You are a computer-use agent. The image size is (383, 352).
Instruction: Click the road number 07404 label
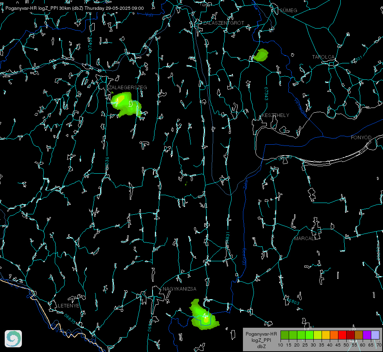pos(90,44)
